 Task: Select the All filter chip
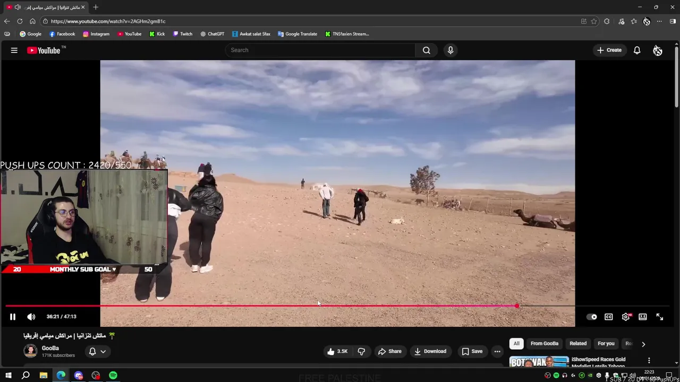click(x=516, y=343)
